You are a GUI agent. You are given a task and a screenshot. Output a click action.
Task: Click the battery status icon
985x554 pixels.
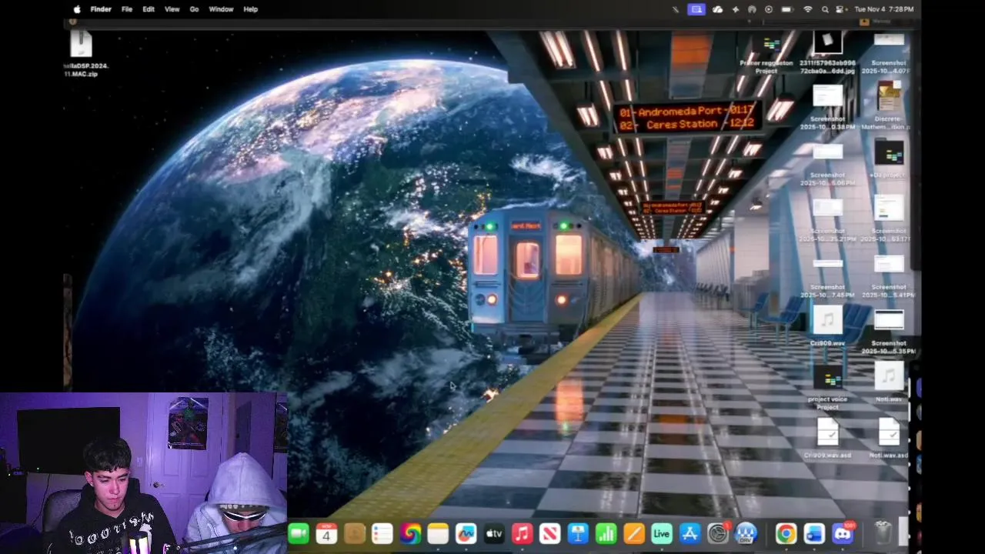pos(786,9)
